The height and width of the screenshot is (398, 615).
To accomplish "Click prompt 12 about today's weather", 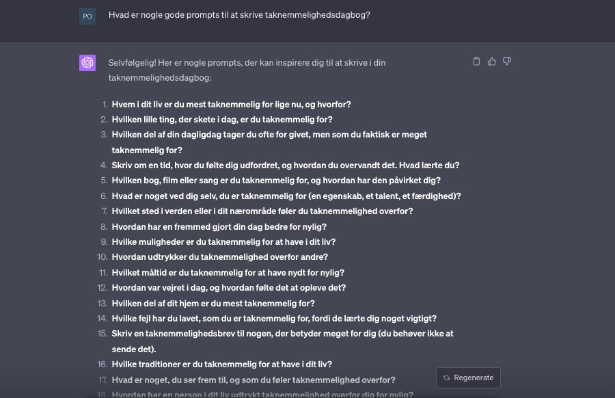I will click(228, 287).
